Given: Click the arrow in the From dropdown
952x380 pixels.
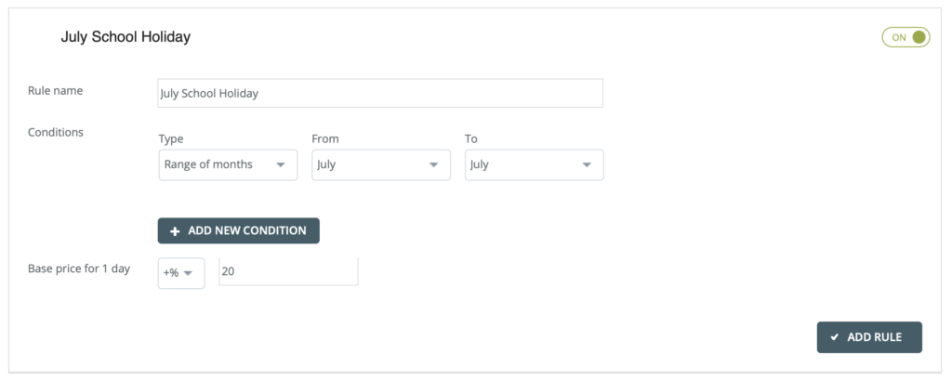Looking at the screenshot, I should click(x=433, y=165).
